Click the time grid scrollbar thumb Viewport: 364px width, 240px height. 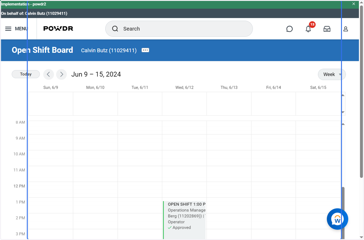[x=343, y=213]
